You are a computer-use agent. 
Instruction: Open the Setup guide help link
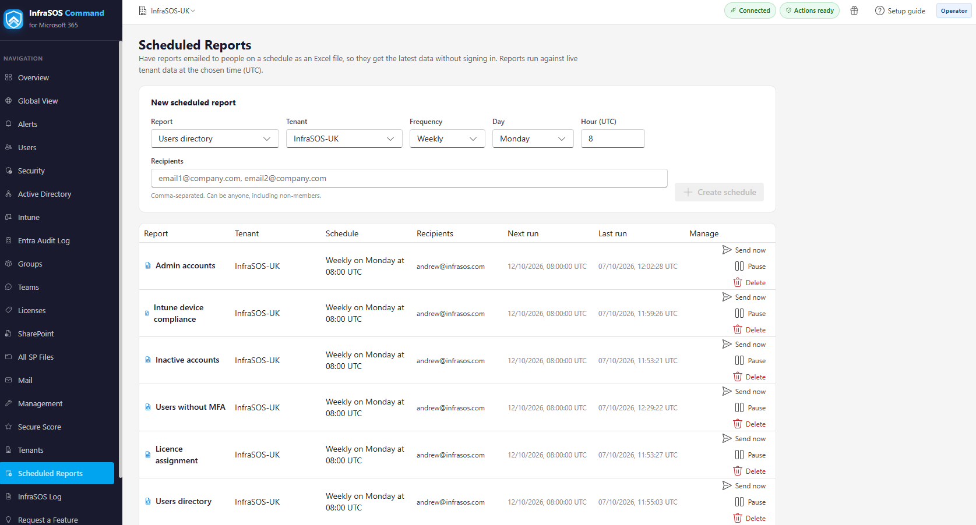click(900, 10)
